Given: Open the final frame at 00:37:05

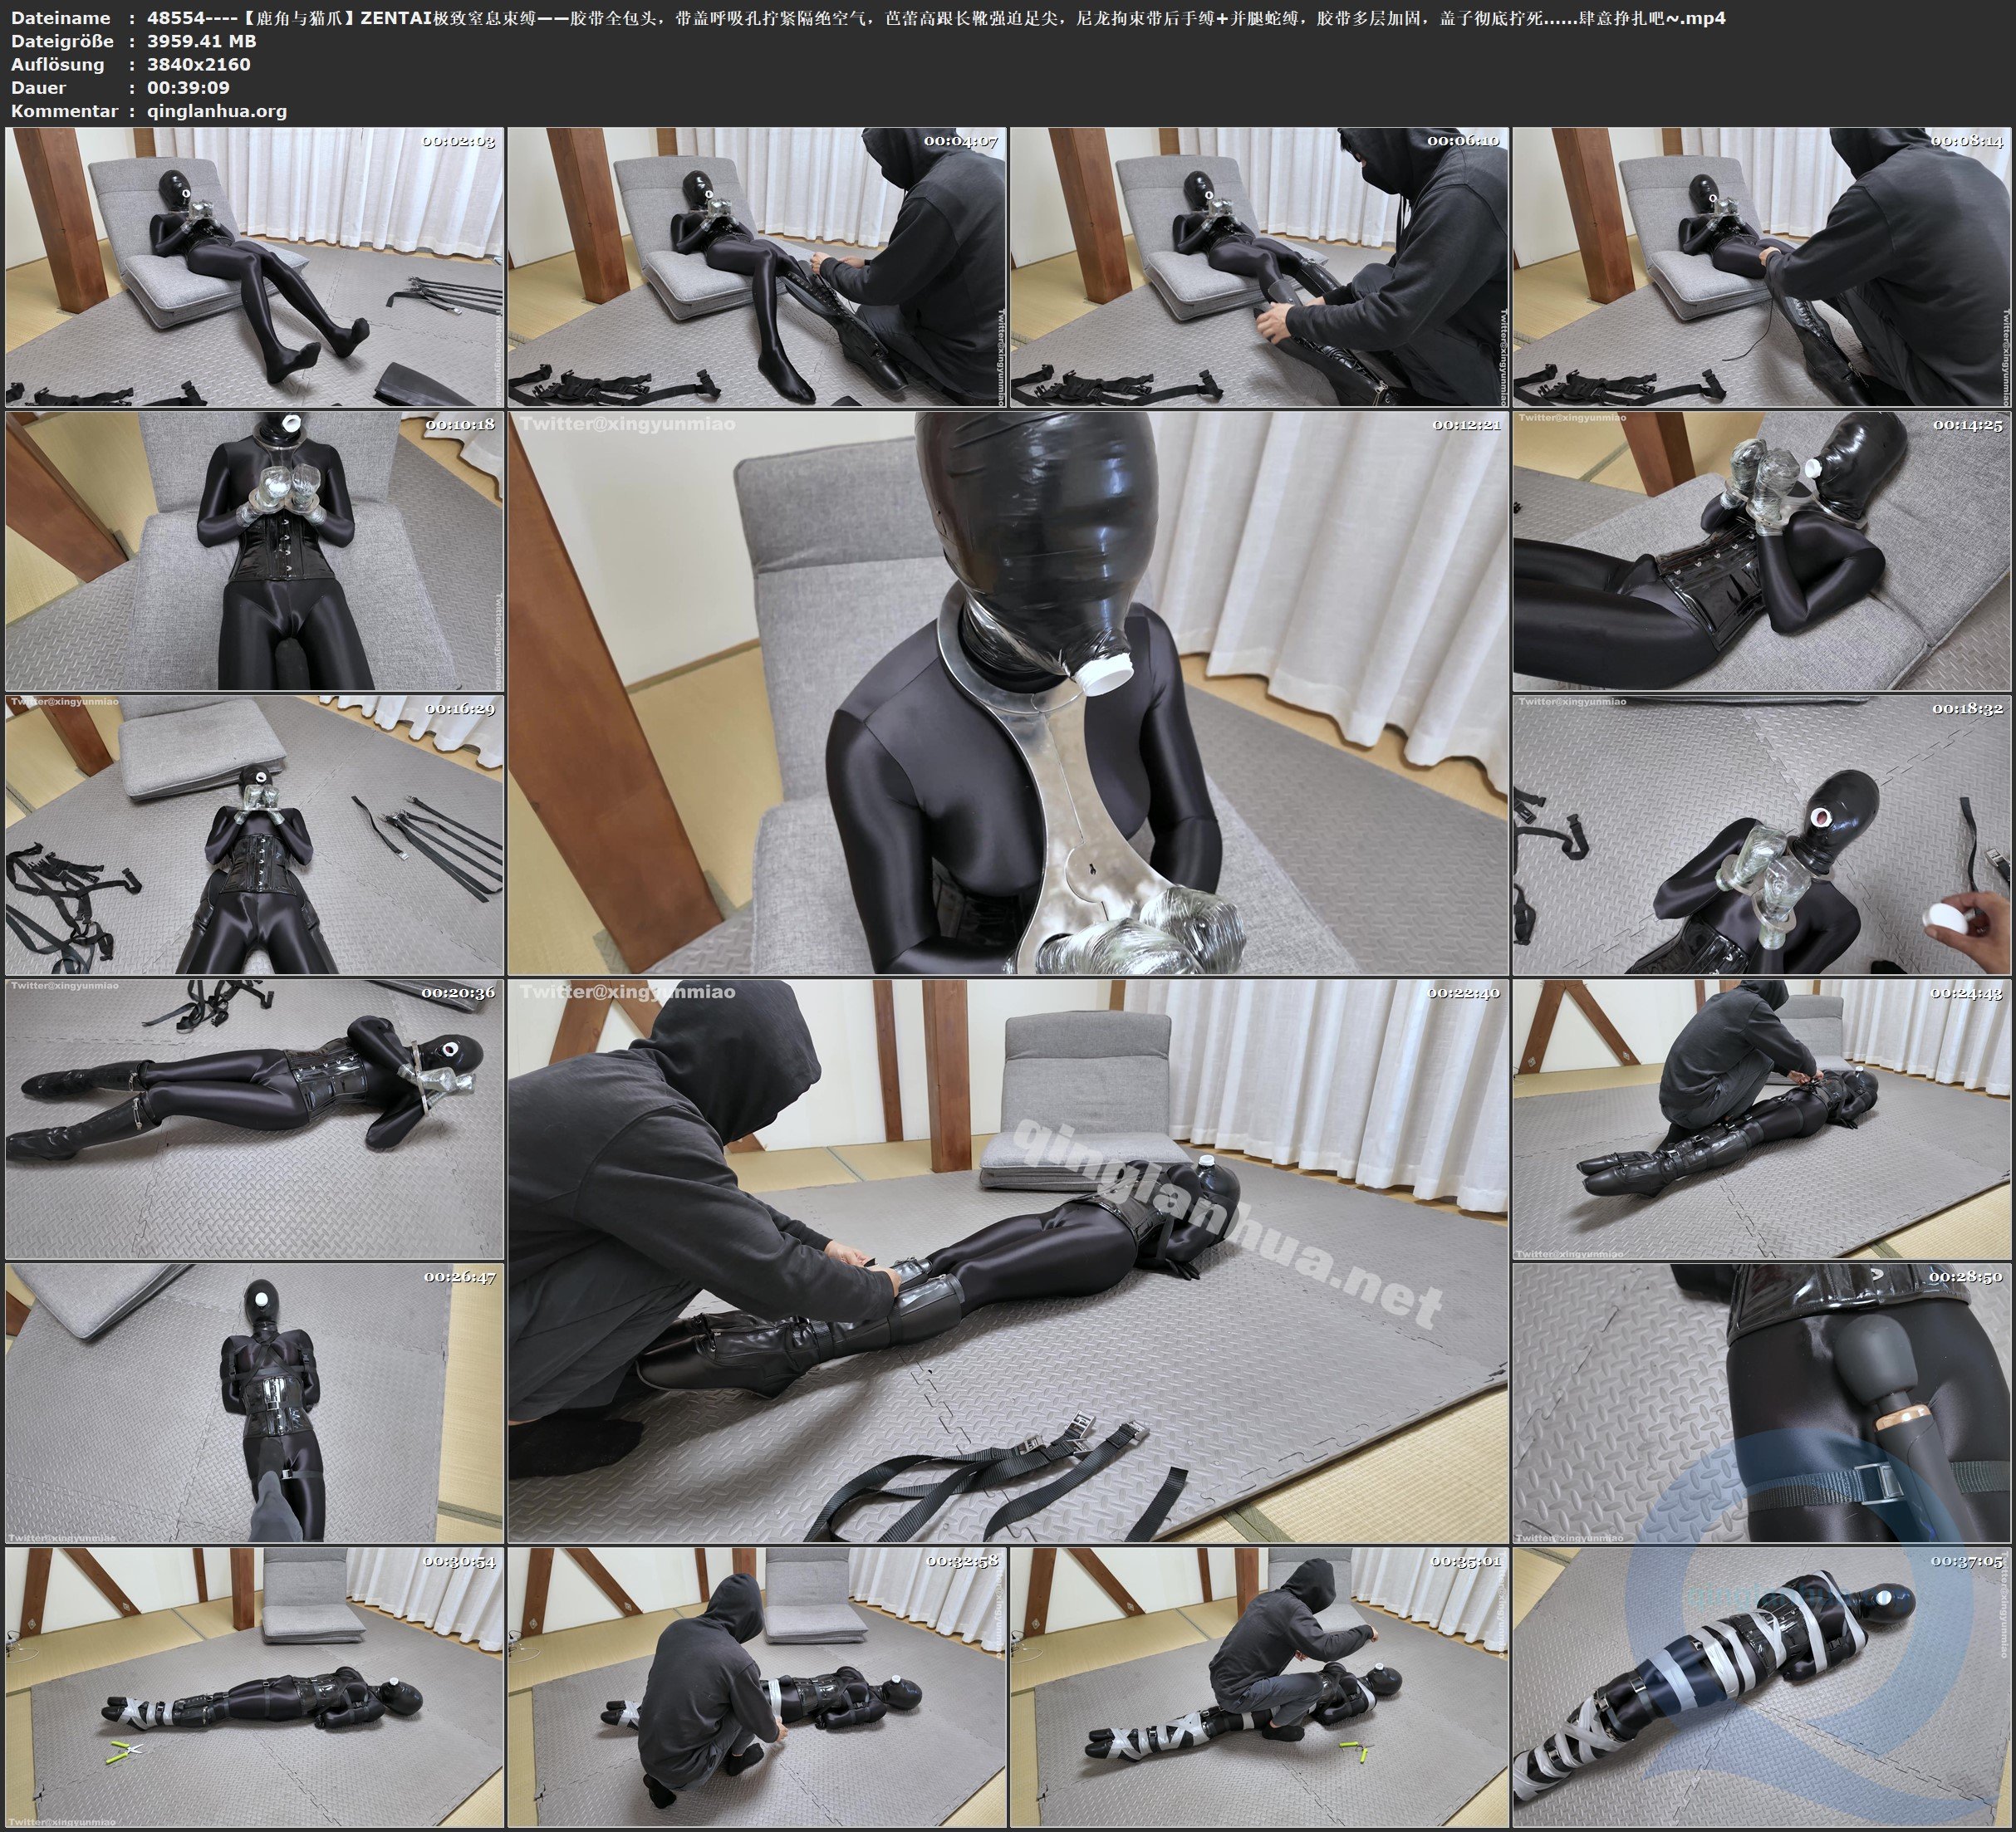Looking at the screenshot, I should (x=1762, y=1687).
